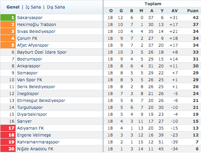Select the Puan column header
Image resolution: width=201 pixels, height=154 pixels.
tap(192, 11)
